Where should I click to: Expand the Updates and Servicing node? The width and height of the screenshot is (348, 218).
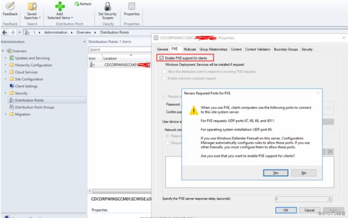5,58
